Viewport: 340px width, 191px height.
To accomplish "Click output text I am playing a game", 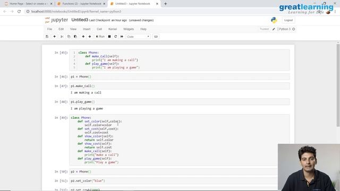I will [x=87, y=108].
